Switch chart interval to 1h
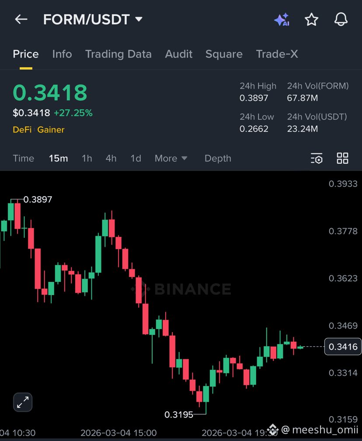The width and height of the screenshot is (362, 441). point(87,158)
